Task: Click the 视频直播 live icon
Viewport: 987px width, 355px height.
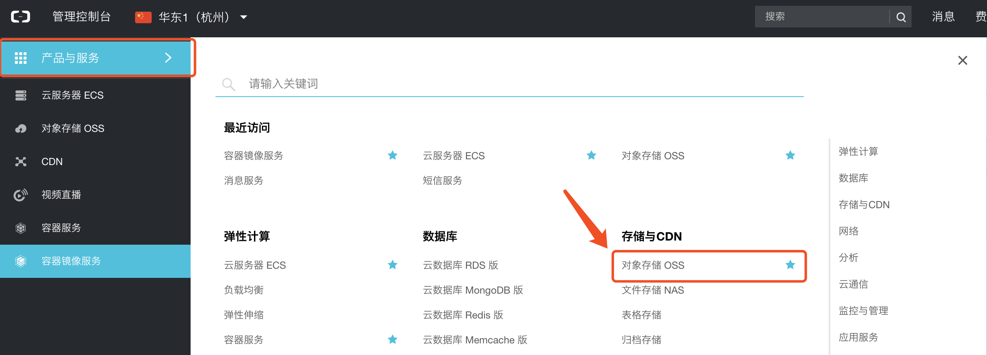Action: coord(21,195)
